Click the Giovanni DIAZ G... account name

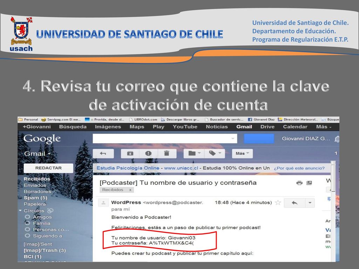coord(306,139)
